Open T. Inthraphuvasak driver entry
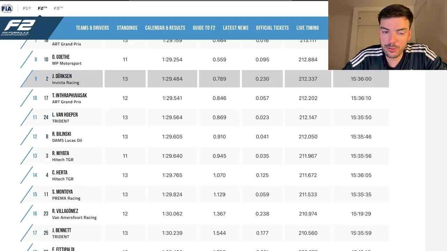 [x=69, y=96]
